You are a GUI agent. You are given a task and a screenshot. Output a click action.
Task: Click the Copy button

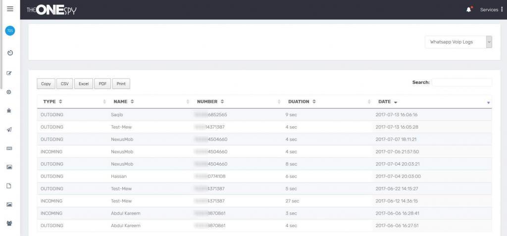click(46, 84)
